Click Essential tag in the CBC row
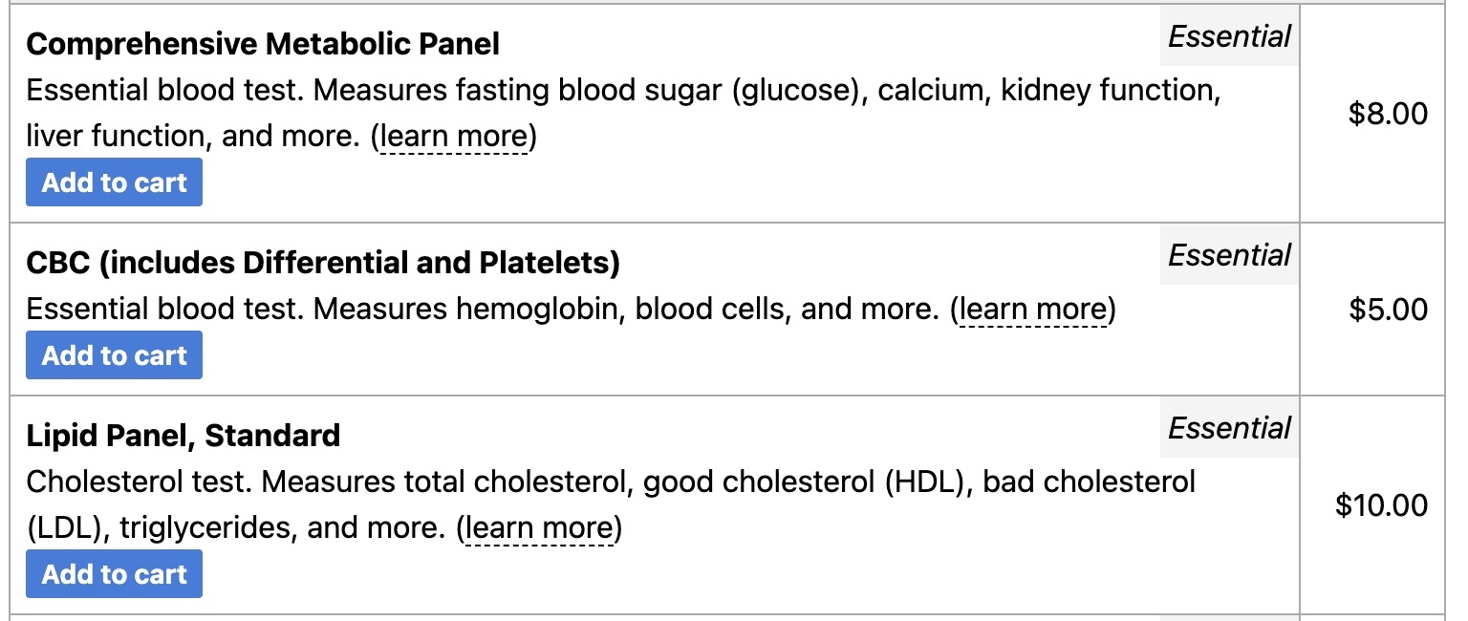1468x621 pixels. 1229,256
